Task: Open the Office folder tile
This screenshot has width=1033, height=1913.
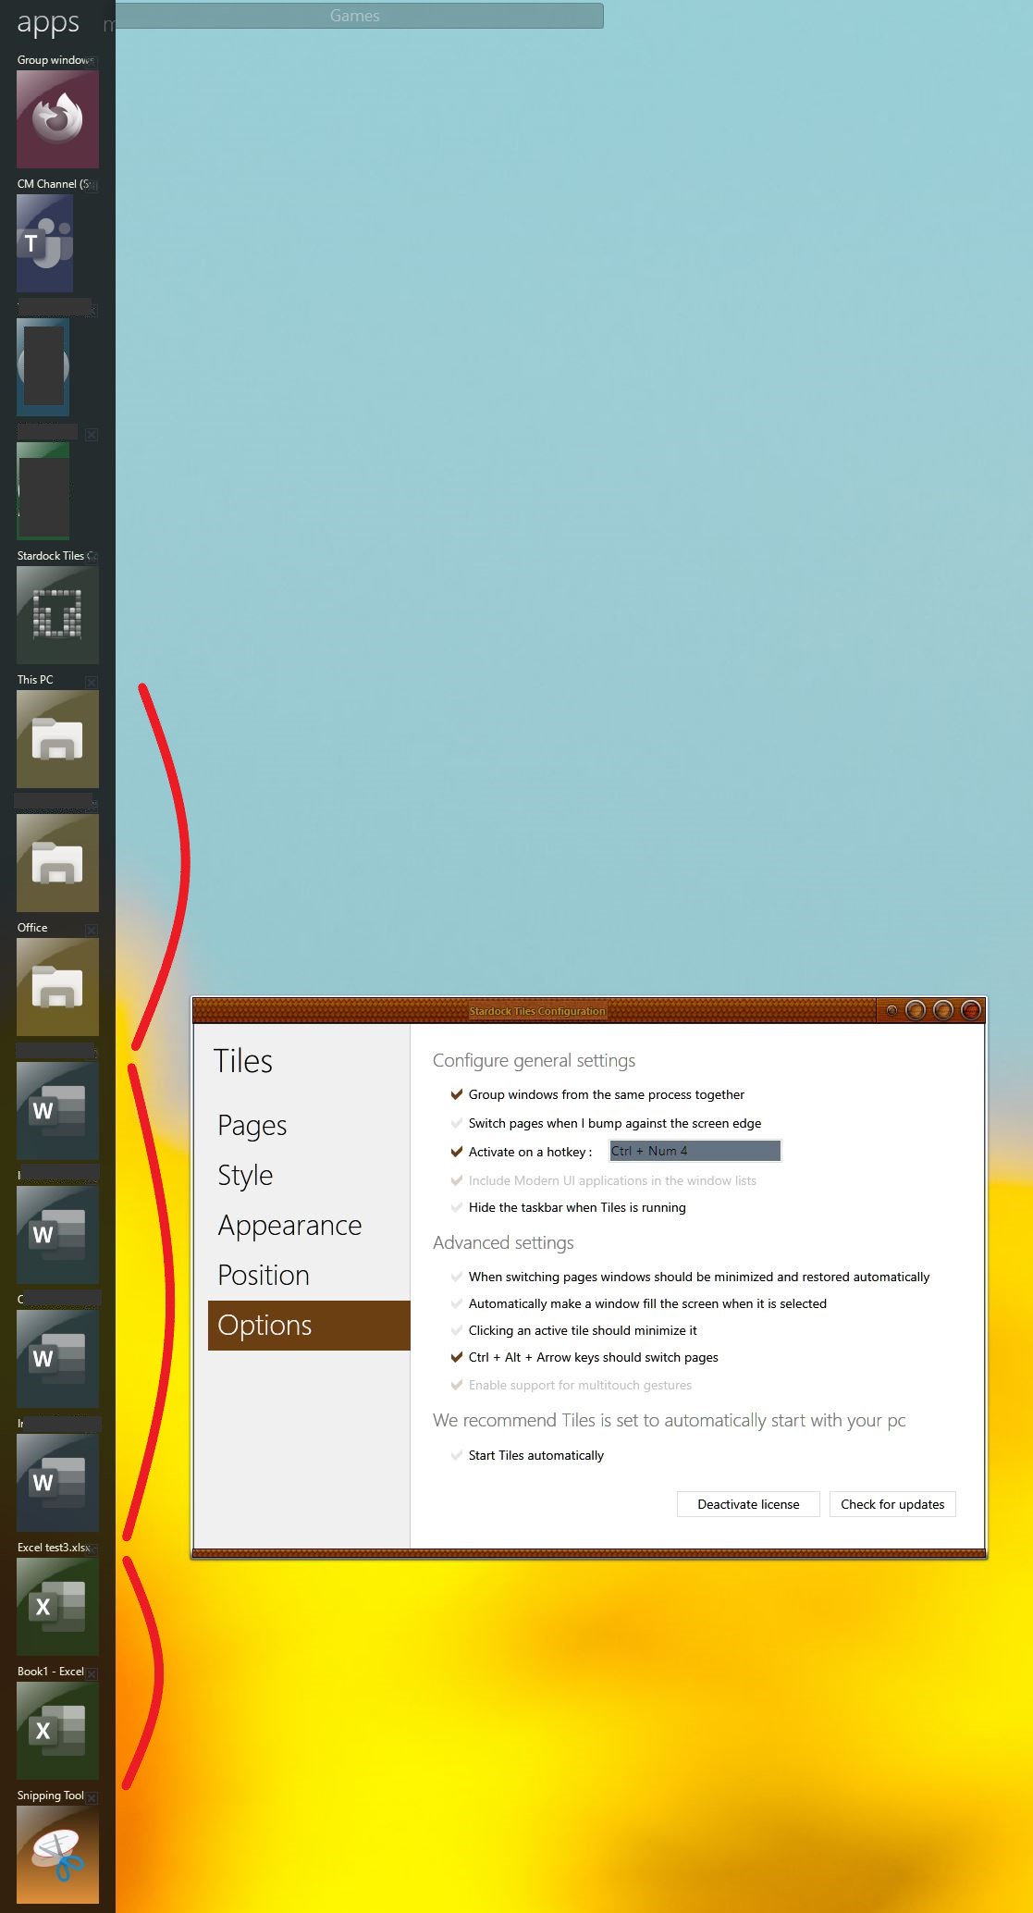Action: 57,987
